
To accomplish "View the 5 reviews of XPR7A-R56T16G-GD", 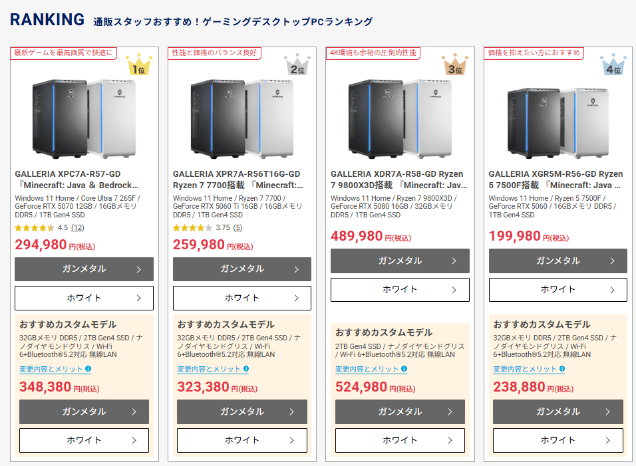I will pyautogui.click(x=238, y=228).
